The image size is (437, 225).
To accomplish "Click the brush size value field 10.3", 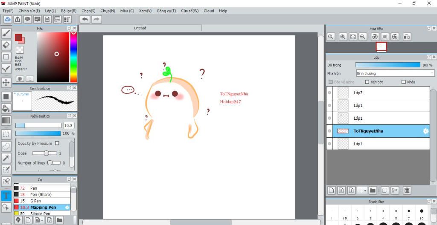I will click(69, 126).
